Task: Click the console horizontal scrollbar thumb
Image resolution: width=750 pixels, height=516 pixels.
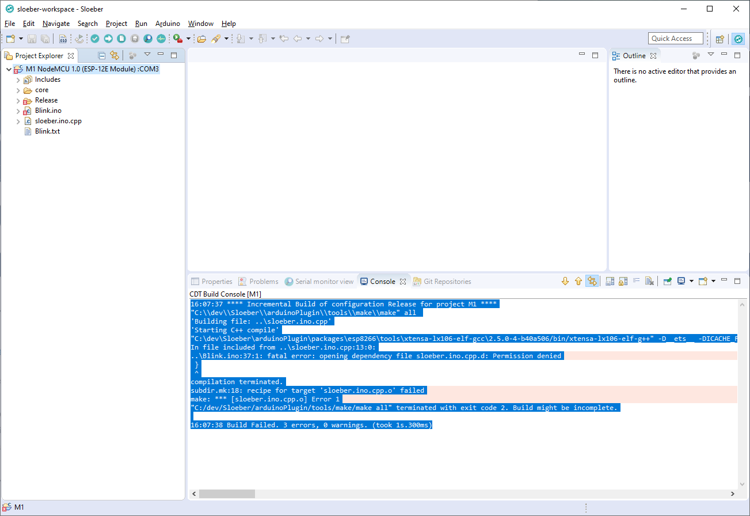Action: 227,494
